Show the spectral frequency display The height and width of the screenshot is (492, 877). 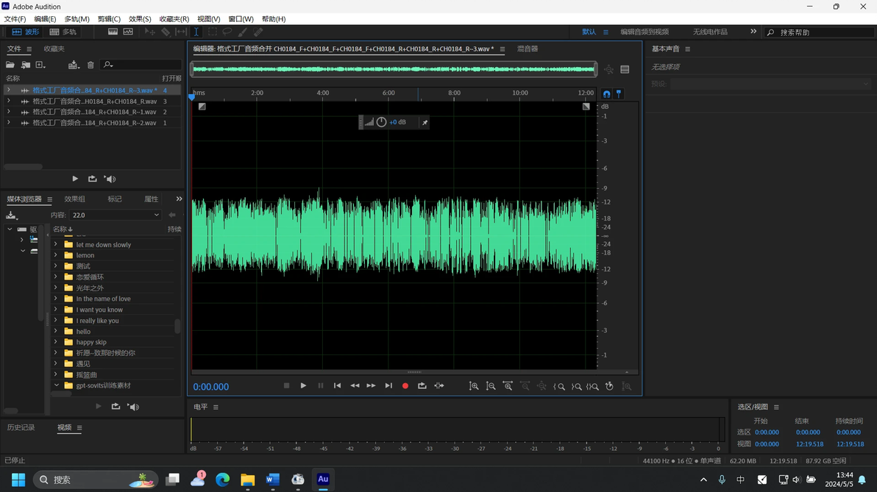[x=113, y=32]
